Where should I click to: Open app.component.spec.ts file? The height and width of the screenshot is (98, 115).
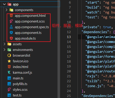[32, 27]
